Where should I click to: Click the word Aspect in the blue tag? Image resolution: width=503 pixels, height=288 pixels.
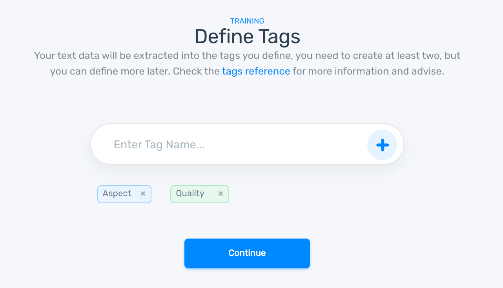point(117,193)
